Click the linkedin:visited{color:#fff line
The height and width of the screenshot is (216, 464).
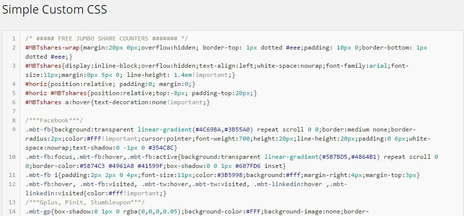pyautogui.click(x=96, y=194)
